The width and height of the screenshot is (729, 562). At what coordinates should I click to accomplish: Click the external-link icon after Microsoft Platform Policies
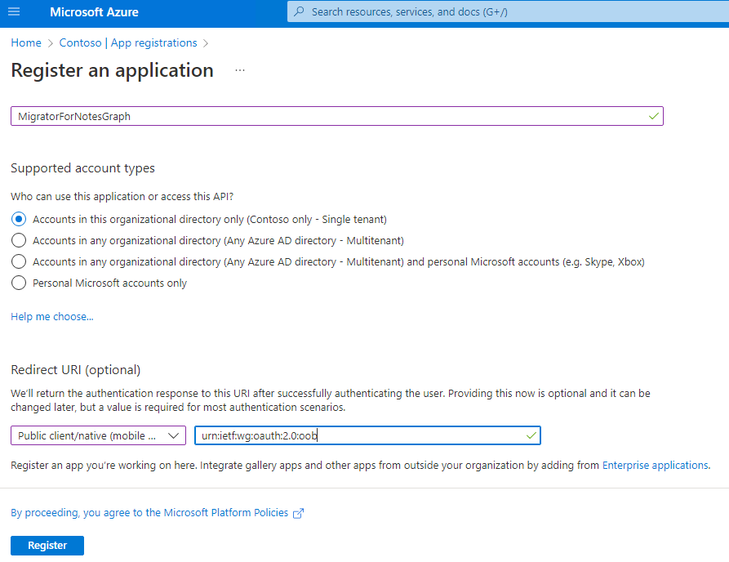point(299,512)
